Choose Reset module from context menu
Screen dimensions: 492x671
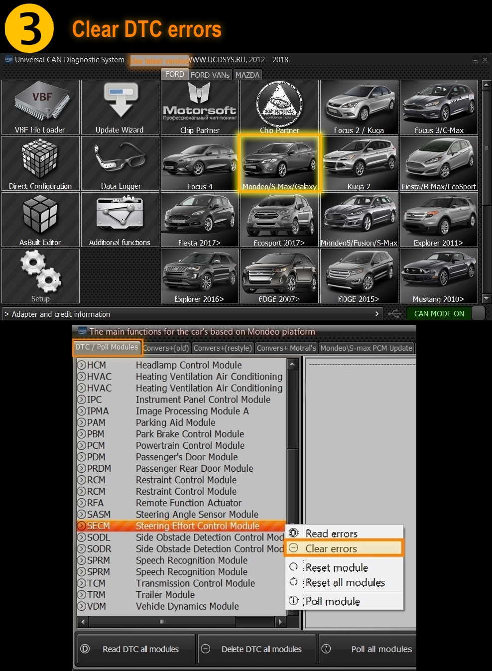(344, 567)
